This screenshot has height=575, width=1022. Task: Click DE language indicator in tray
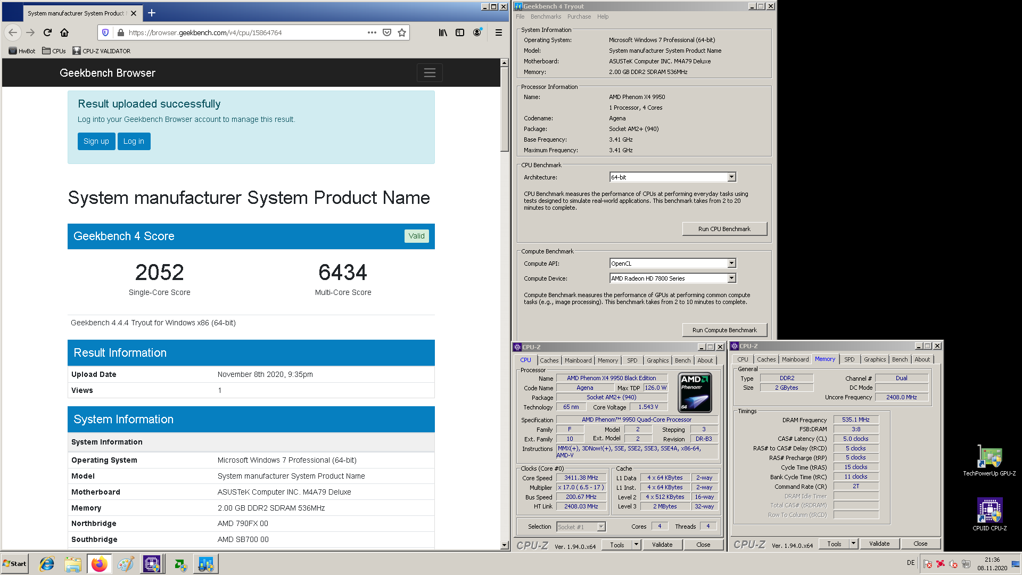(911, 563)
